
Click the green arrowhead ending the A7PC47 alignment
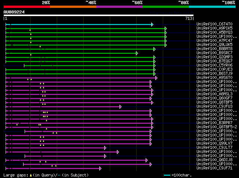(x=166, y=41)
